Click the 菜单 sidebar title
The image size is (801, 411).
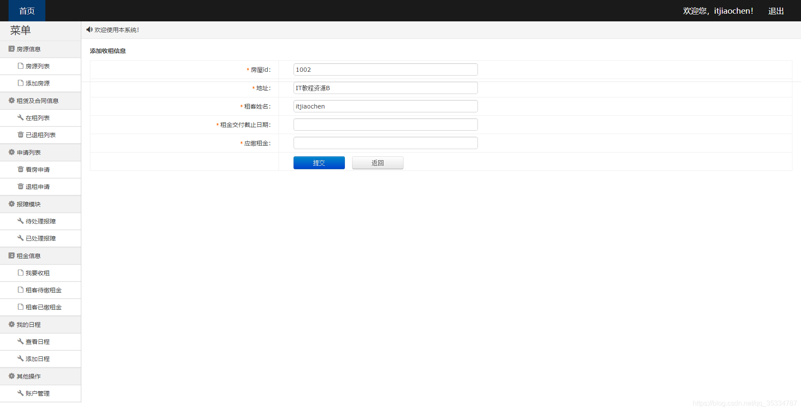21,30
